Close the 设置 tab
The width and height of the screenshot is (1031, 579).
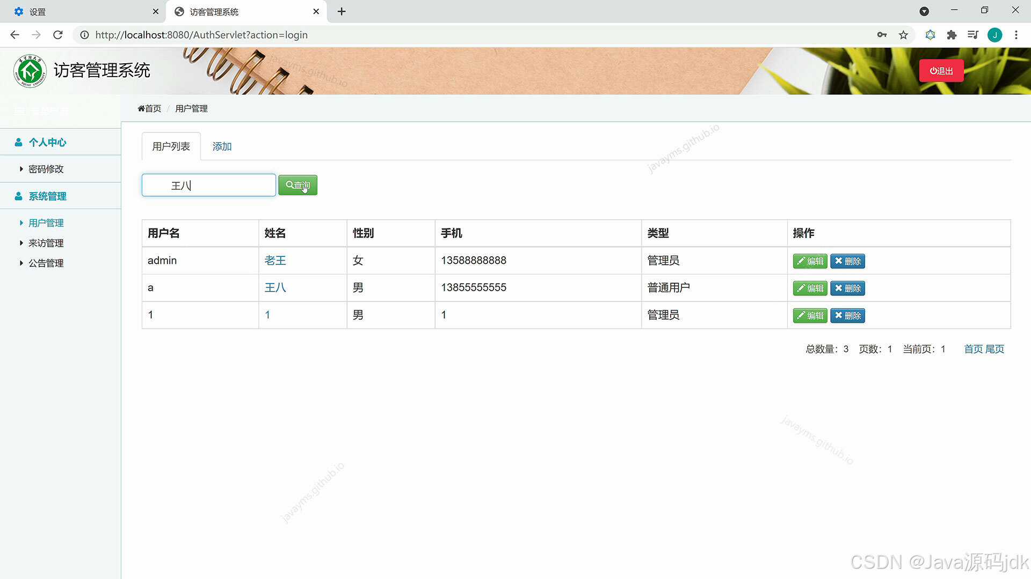coord(156,11)
